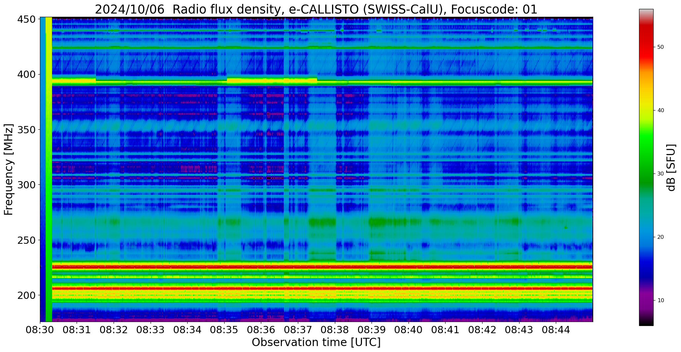Click the 08:33 time tick label
This screenshot has width=681, height=352.
[151, 329]
